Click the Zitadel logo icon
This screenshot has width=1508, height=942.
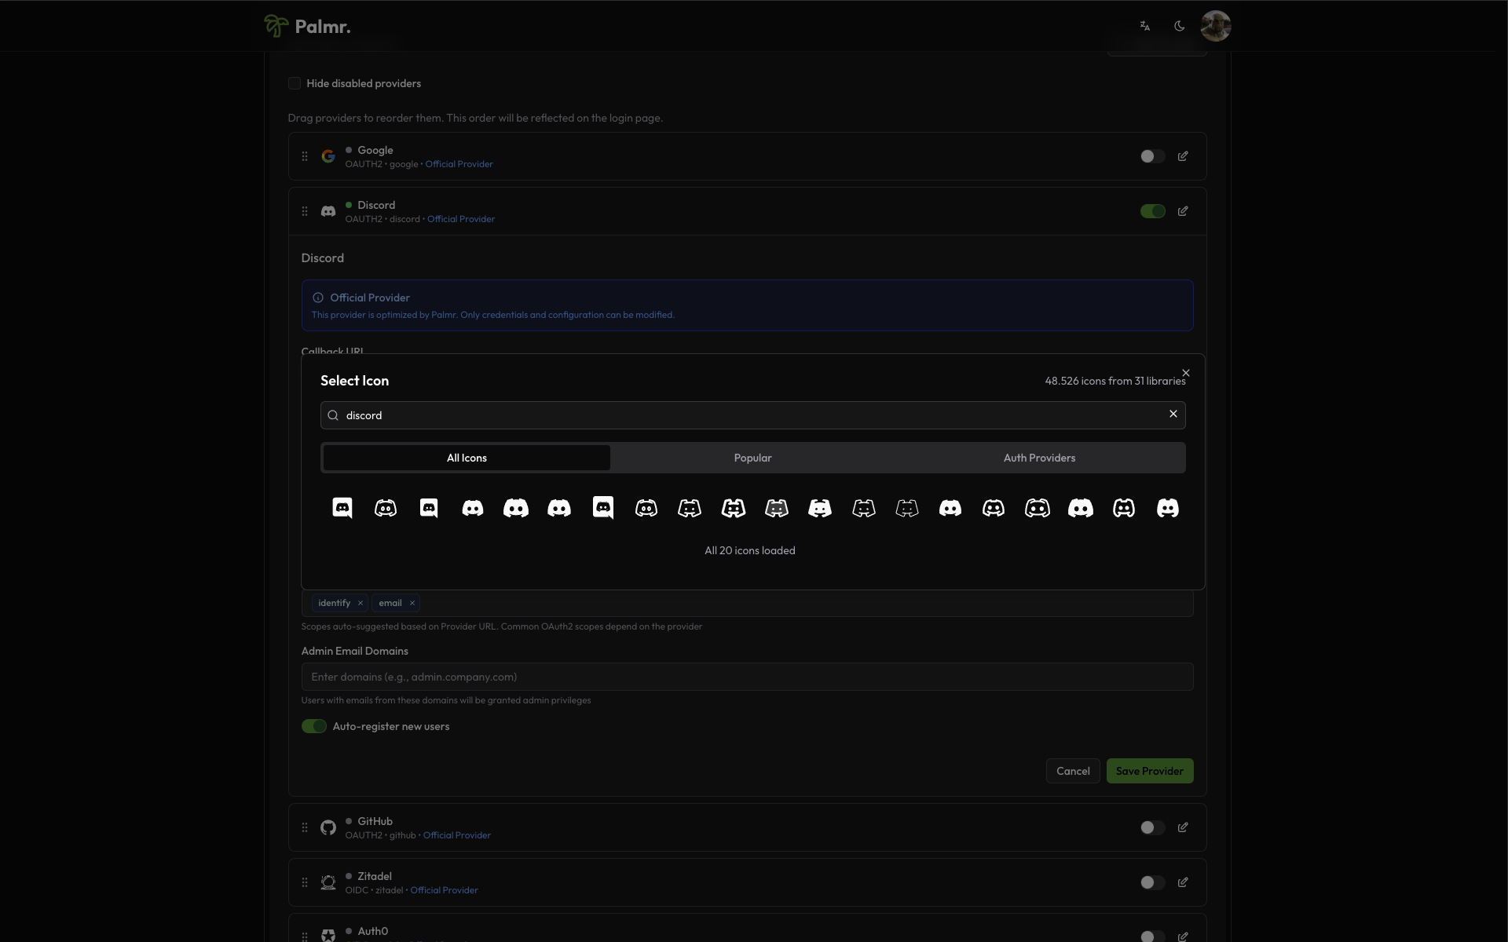[328, 882]
